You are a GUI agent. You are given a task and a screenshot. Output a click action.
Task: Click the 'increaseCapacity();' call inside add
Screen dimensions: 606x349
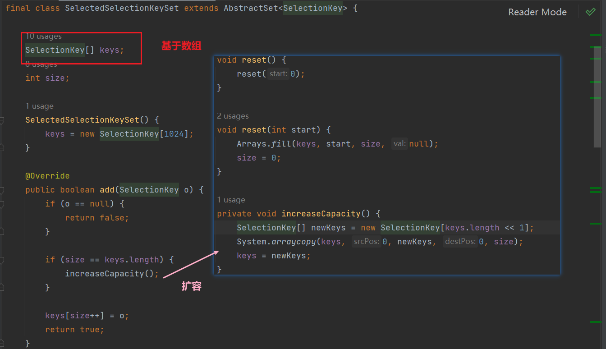click(x=112, y=274)
